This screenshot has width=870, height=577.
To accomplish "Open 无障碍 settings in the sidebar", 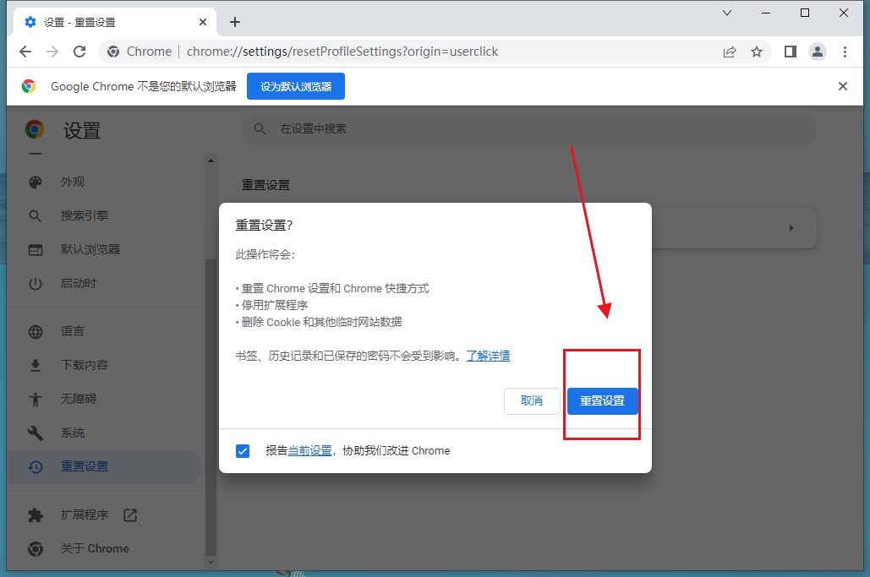I will tap(104, 399).
